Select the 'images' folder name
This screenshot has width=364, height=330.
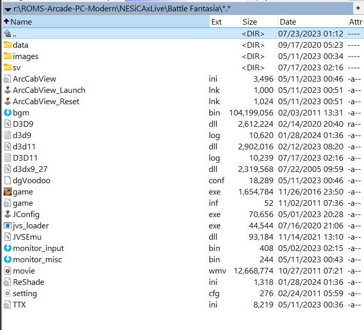click(26, 56)
